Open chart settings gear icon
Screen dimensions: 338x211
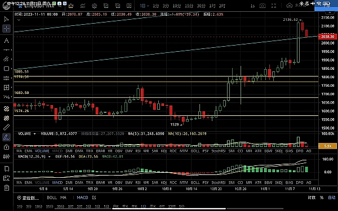tap(94, 6)
